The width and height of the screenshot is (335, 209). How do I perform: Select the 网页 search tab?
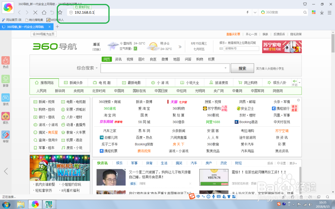coord(107,59)
